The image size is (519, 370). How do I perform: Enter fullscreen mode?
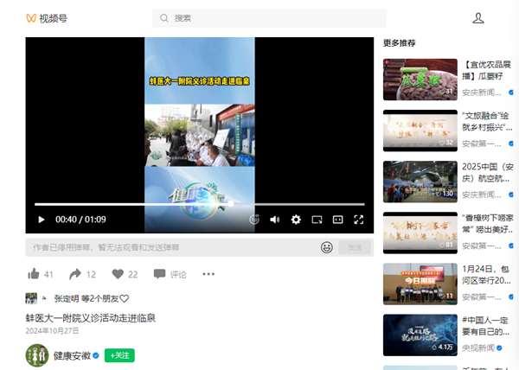(x=359, y=220)
